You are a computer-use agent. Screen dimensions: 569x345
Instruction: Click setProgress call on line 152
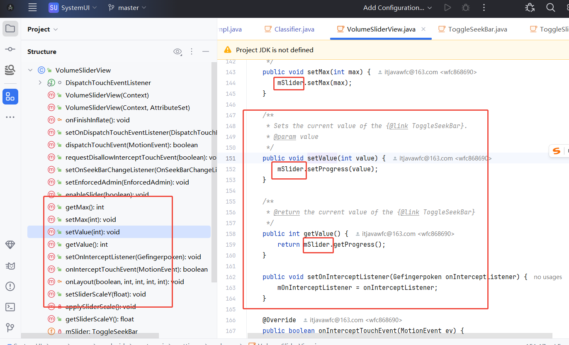point(328,169)
